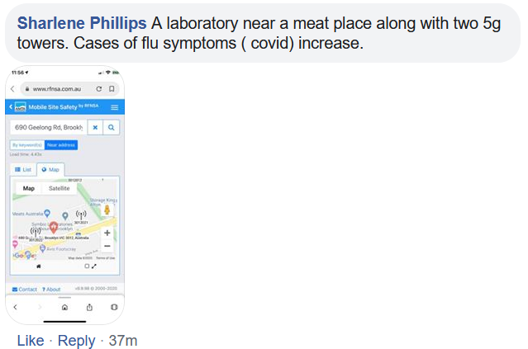This screenshot has width=528, height=349.
Task: Open the hamburger menu in Mobile Site Safety
Action: pos(114,107)
